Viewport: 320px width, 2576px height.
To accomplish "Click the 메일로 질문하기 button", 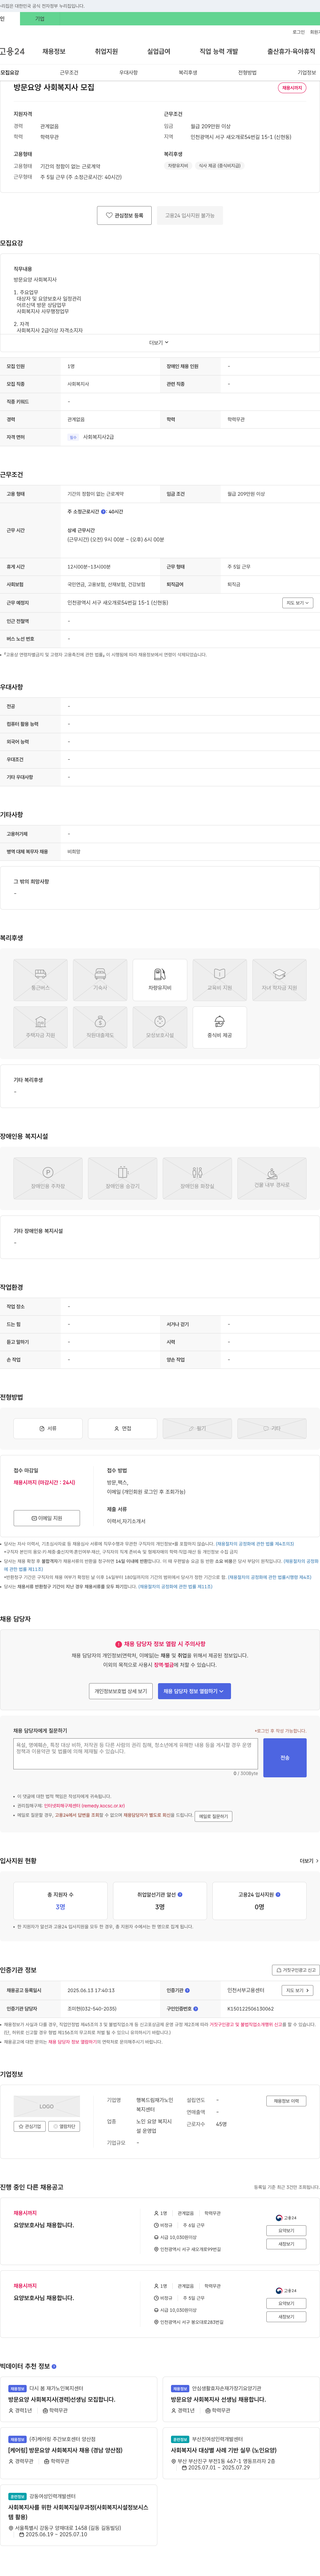I will pyautogui.click(x=213, y=1816).
